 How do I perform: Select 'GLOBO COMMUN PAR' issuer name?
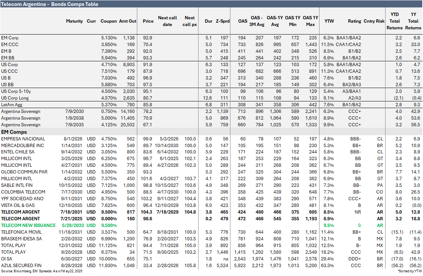pyautogui.click(x=24, y=172)
